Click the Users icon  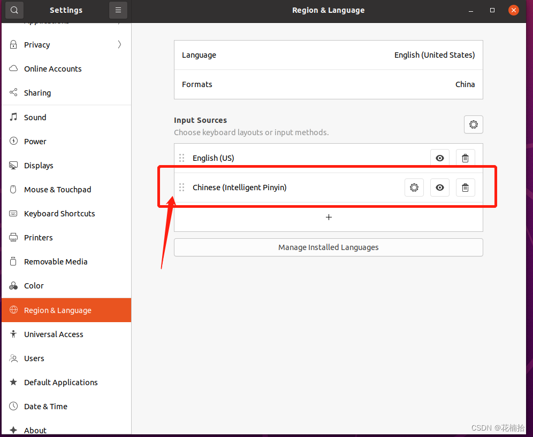(13, 358)
